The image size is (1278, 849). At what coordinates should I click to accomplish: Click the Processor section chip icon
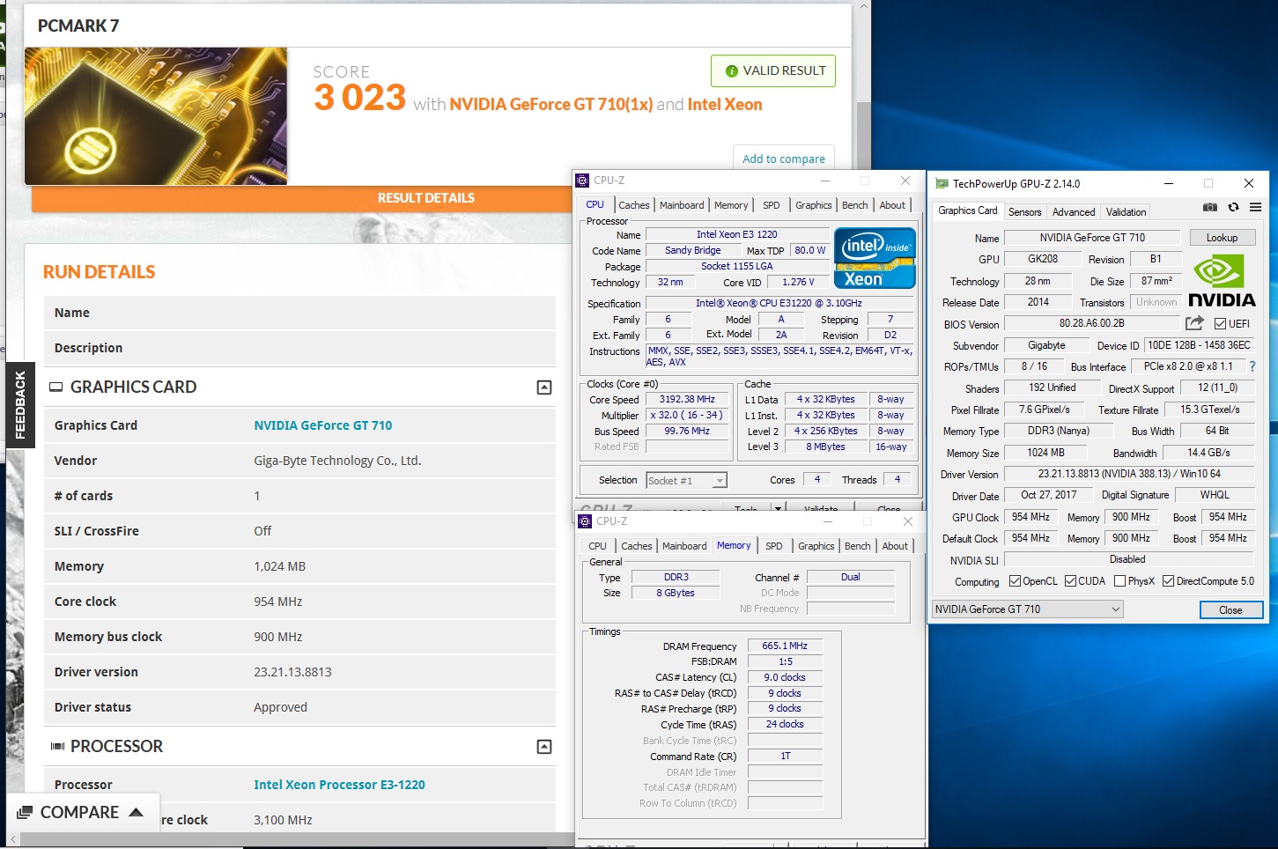pos(57,747)
